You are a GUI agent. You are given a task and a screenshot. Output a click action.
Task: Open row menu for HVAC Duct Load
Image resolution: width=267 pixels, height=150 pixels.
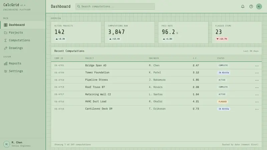pos(257,102)
